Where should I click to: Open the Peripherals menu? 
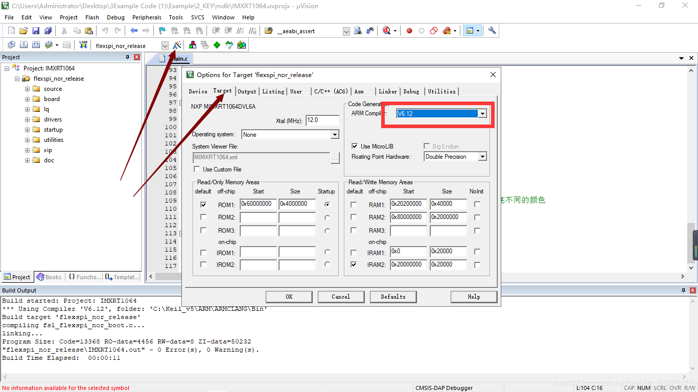click(147, 17)
